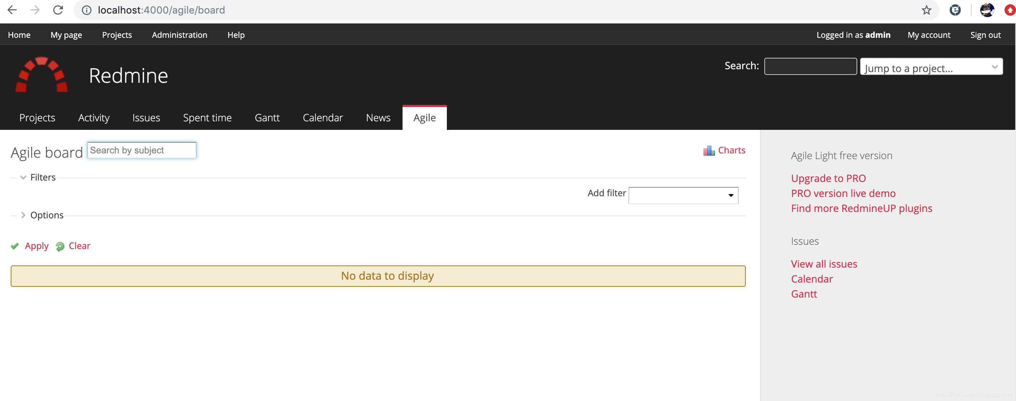Click the Options expand arrow icon

pyautogui.click(x=23, y=215)
